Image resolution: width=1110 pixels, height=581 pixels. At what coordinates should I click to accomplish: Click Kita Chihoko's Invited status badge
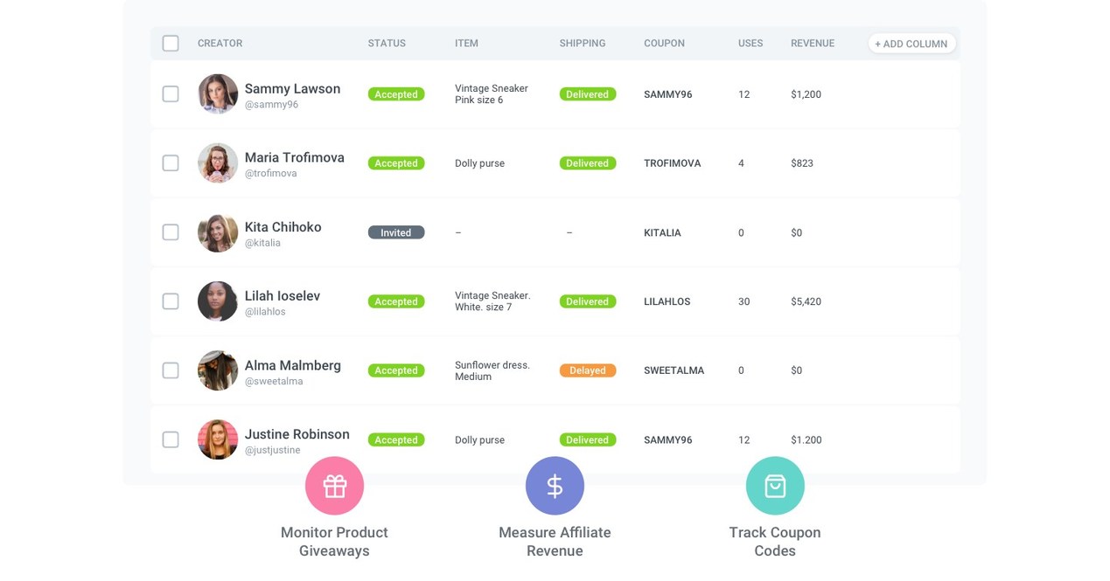(x=395, y=232)
